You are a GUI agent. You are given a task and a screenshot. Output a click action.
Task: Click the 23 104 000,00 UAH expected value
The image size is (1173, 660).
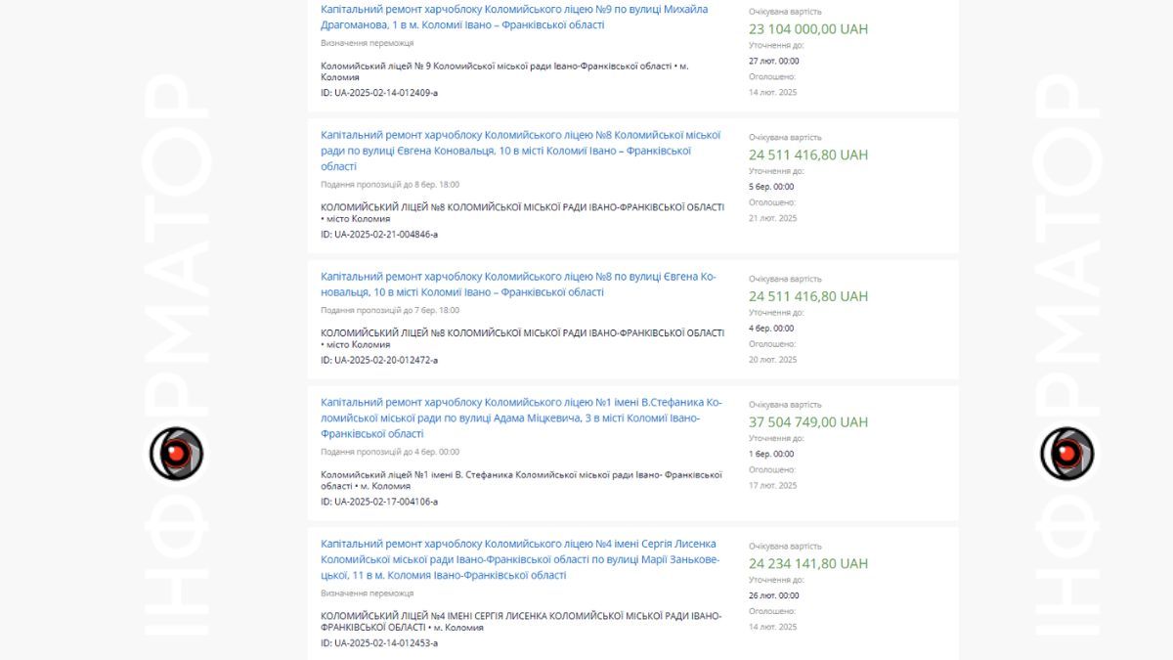[808, 29]
